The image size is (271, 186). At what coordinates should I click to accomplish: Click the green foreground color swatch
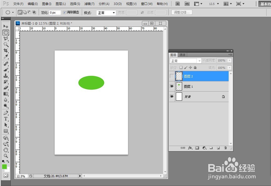pyautogui.click(x=4, y=167)
